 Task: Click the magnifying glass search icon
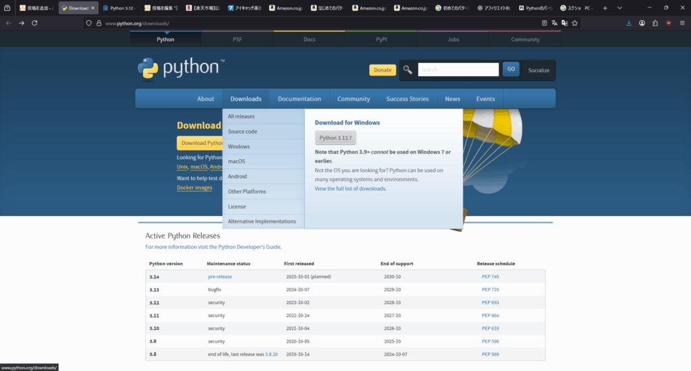pos(408,69)
